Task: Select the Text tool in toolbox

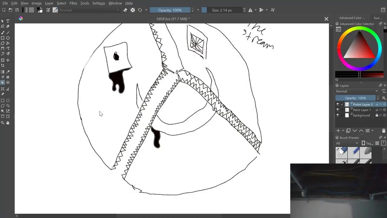Action: [x=8, y=21]
